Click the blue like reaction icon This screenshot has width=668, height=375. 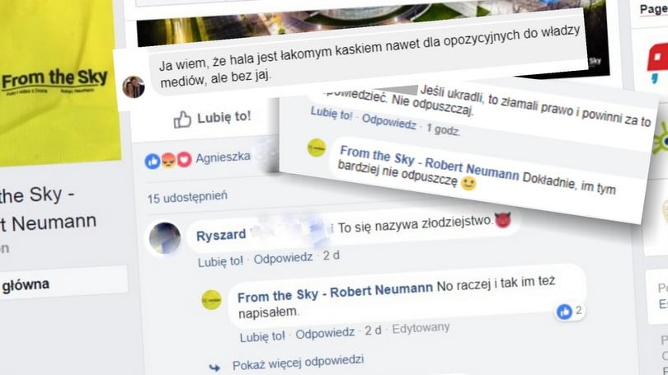153,162
